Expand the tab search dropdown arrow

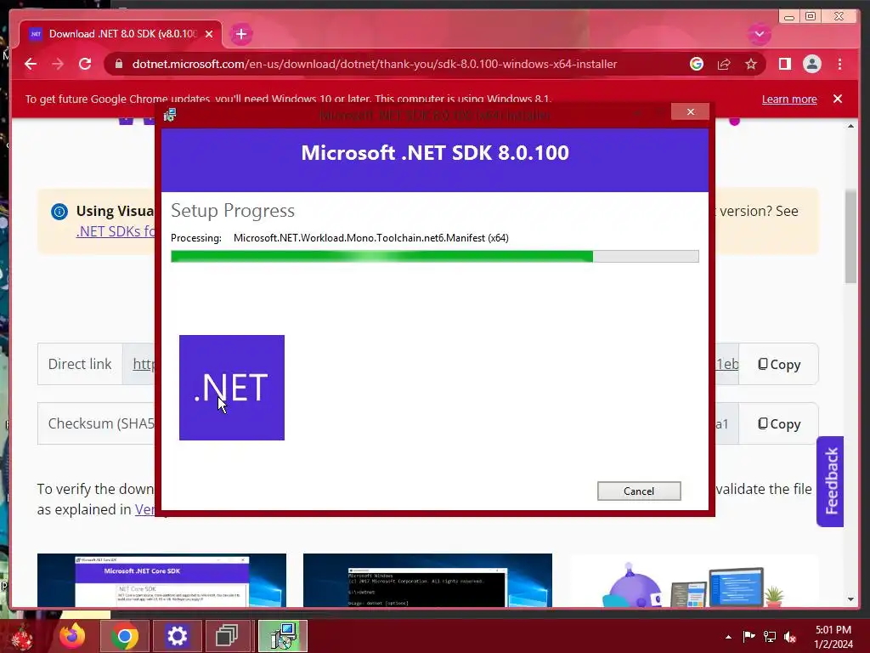click(759, 34)
